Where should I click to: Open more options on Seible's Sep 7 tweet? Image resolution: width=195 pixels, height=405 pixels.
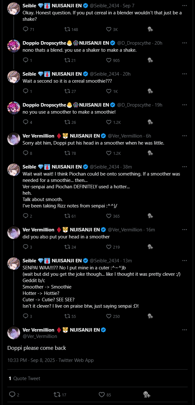click(x=184, y=6)
